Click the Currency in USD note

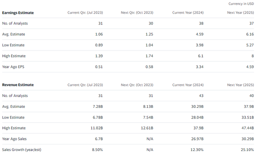[x=241, y=4]
